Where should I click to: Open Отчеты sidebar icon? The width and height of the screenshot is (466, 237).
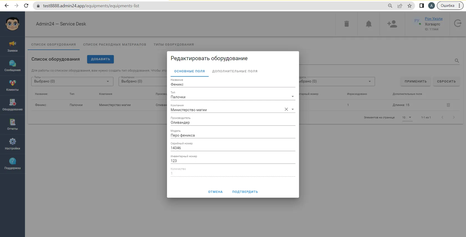pos(12,125)
